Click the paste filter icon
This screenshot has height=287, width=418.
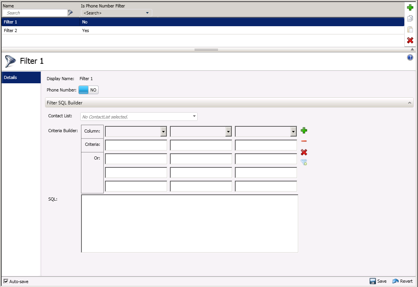tap(410, 29)
